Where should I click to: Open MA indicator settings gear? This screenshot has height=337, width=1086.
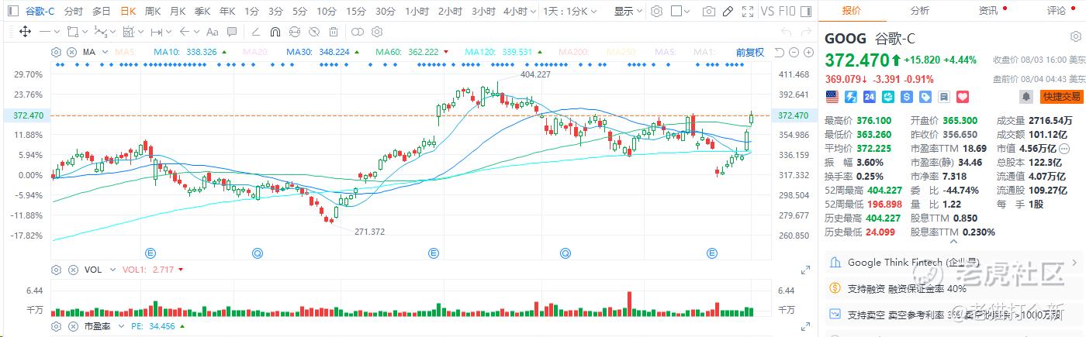(x=57, y=52)
